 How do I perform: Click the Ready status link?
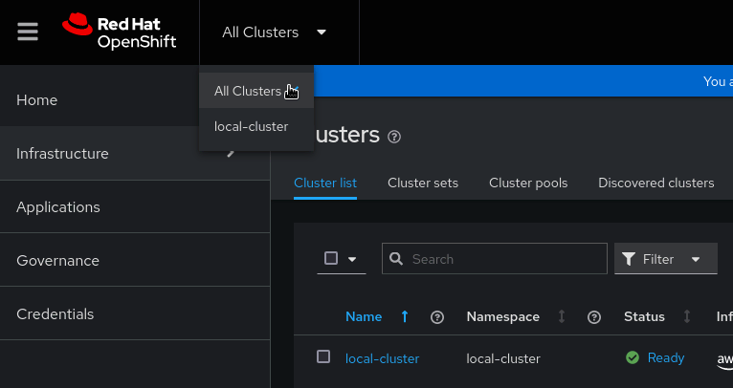click(x=665, y=357)
